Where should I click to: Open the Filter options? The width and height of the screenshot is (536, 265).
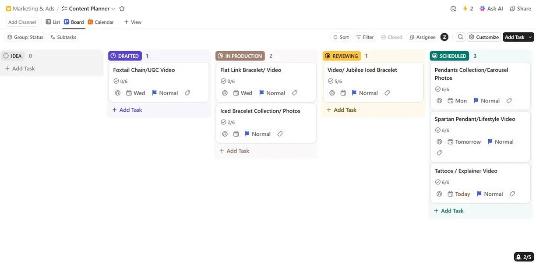click(365, 37)
